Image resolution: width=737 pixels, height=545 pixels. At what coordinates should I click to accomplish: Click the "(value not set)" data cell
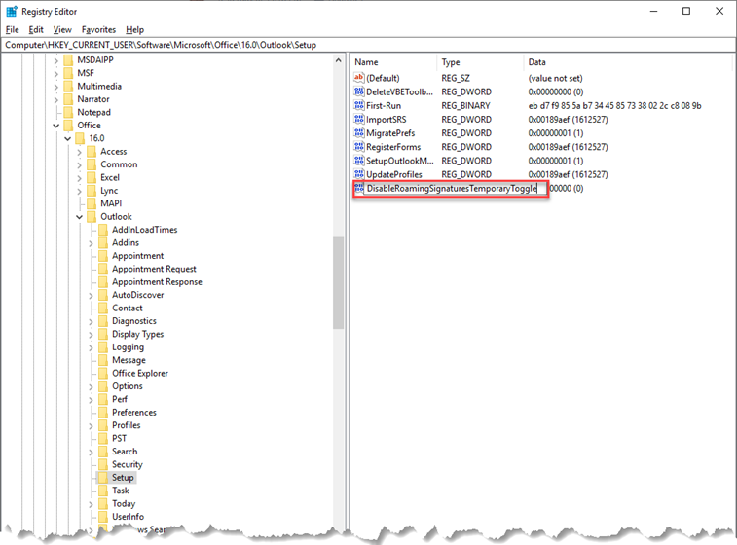(x=555, y=78)
